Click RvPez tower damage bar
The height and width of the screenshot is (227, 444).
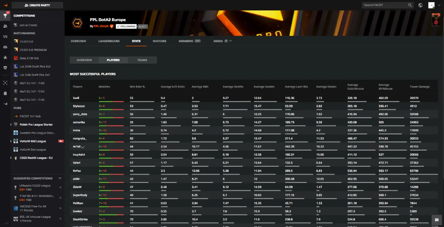(424, 174)
